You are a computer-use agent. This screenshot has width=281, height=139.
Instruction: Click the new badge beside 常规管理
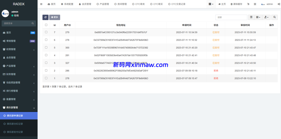point(32,41)
